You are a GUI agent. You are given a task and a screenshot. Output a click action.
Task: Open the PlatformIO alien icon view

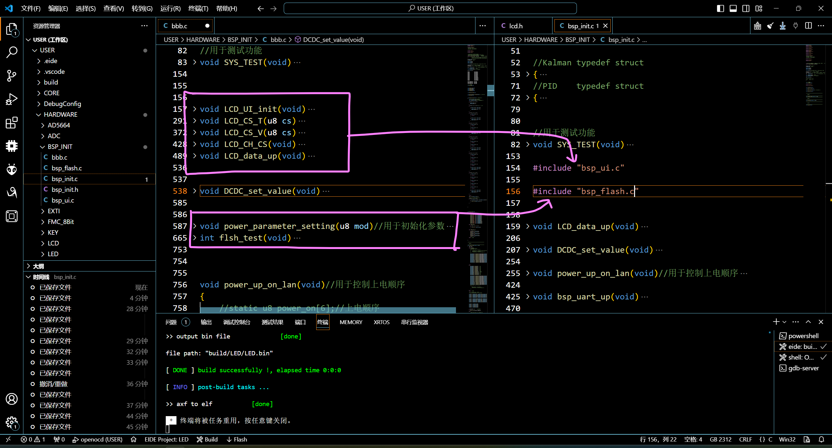click(12, 169)
